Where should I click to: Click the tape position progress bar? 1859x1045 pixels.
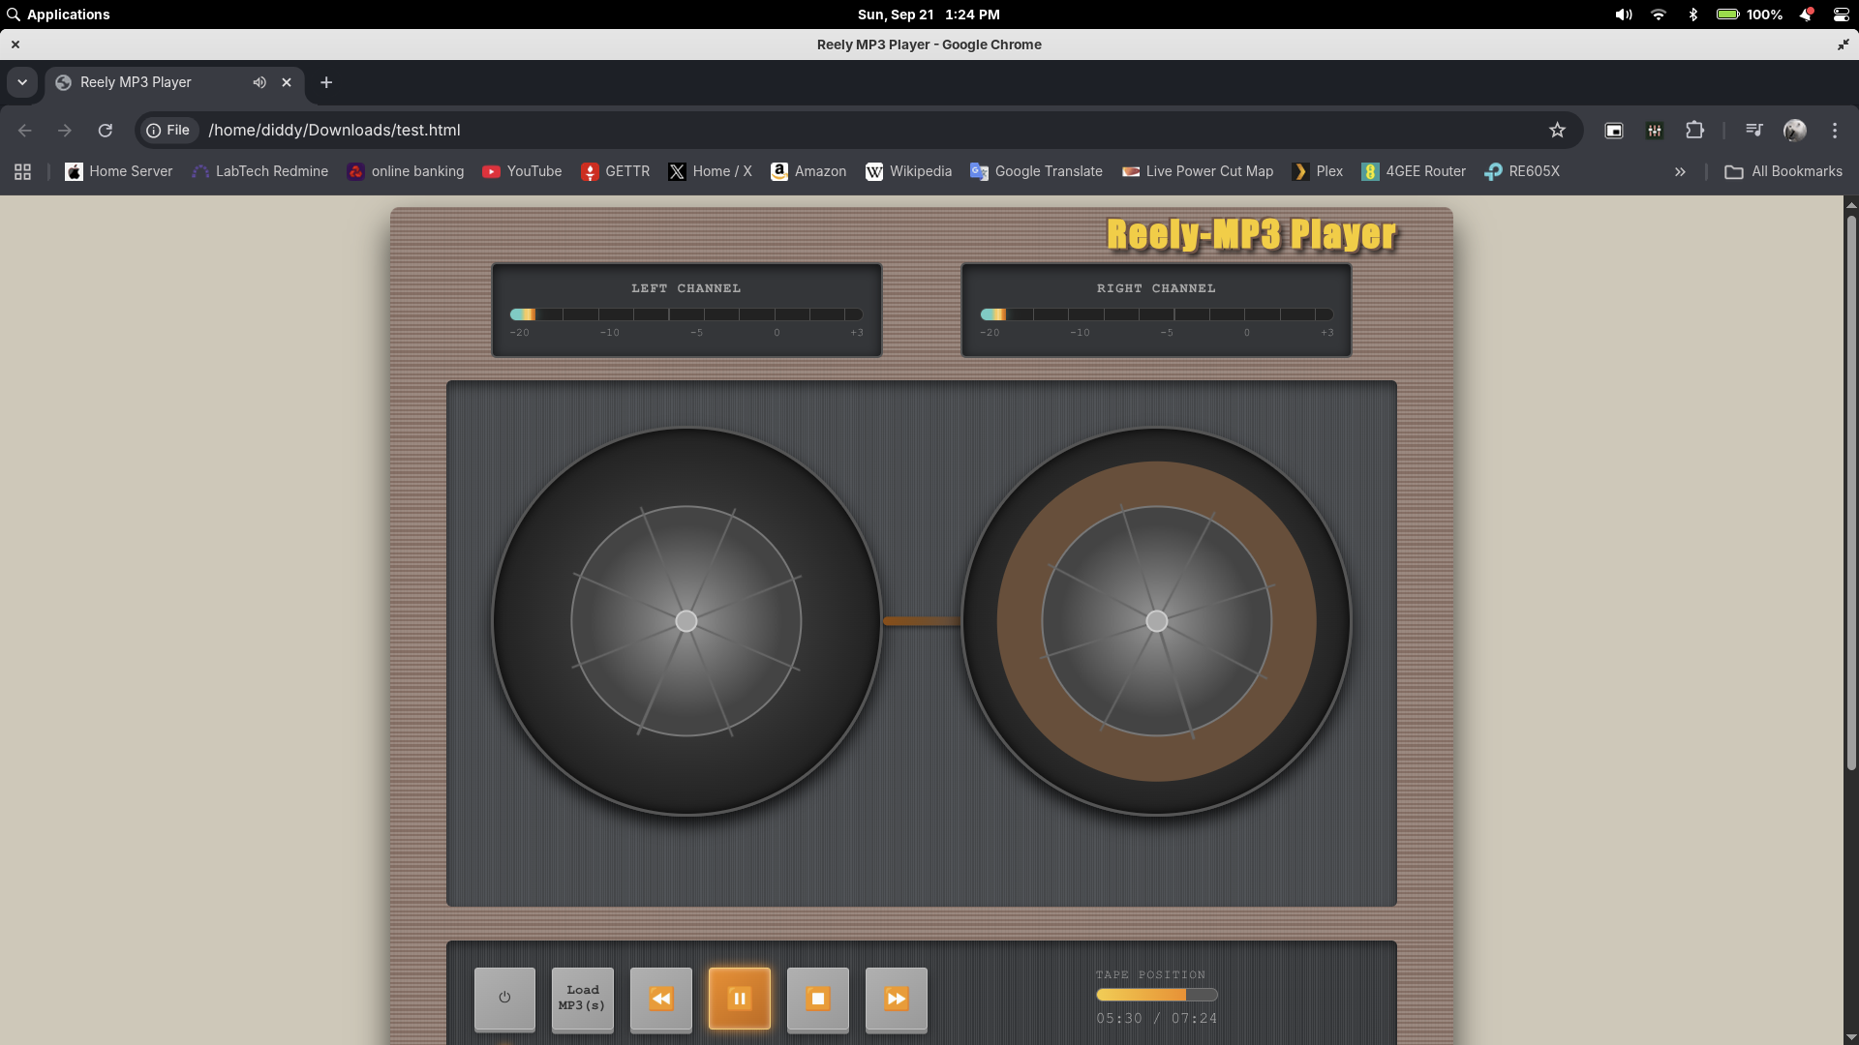(x=1156, y=995)
